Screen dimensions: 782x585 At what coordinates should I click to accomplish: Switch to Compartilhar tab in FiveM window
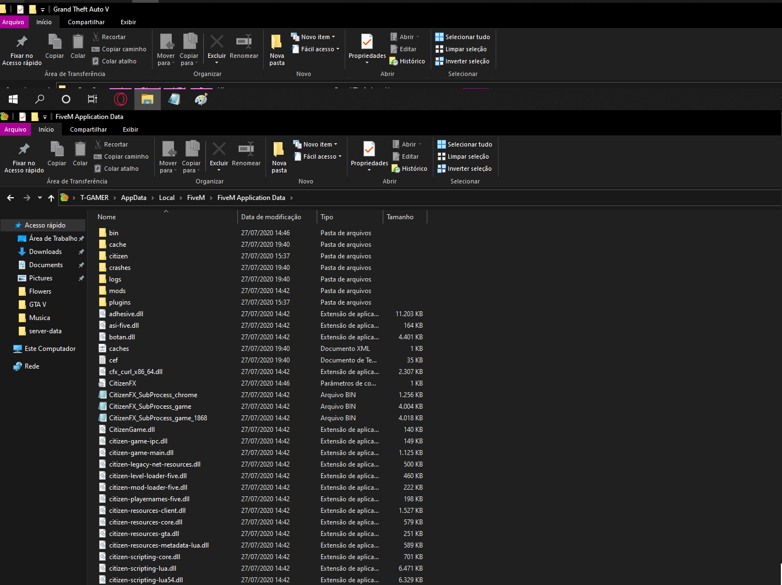pos(89,129)
